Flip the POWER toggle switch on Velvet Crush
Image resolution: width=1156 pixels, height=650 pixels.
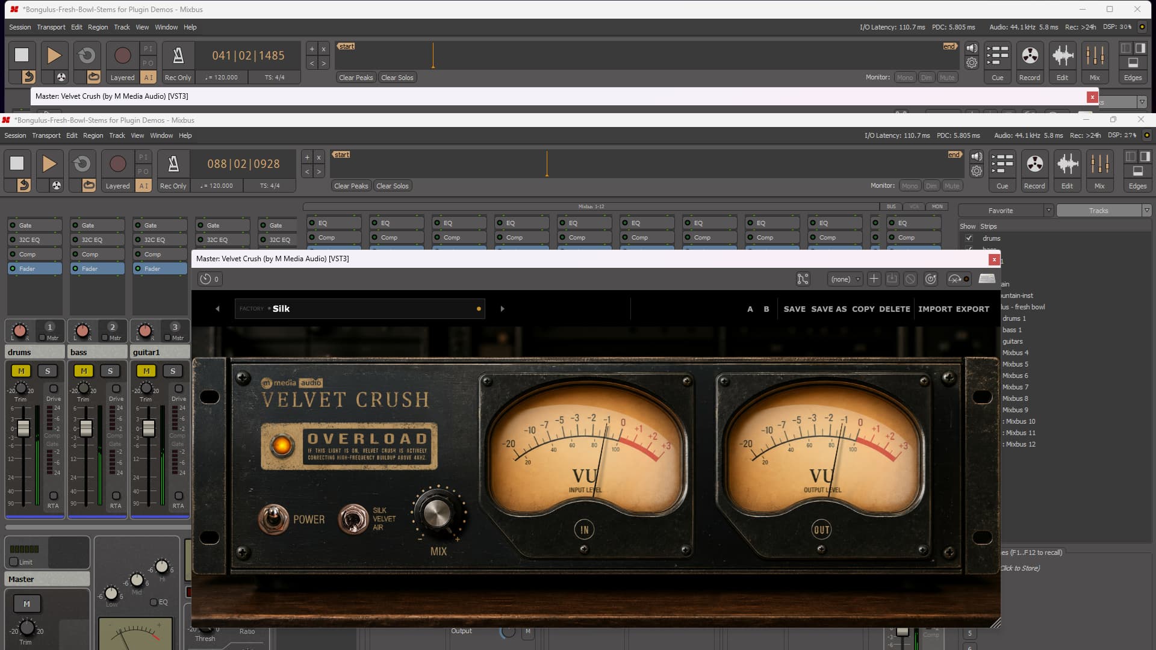[274, 519]
